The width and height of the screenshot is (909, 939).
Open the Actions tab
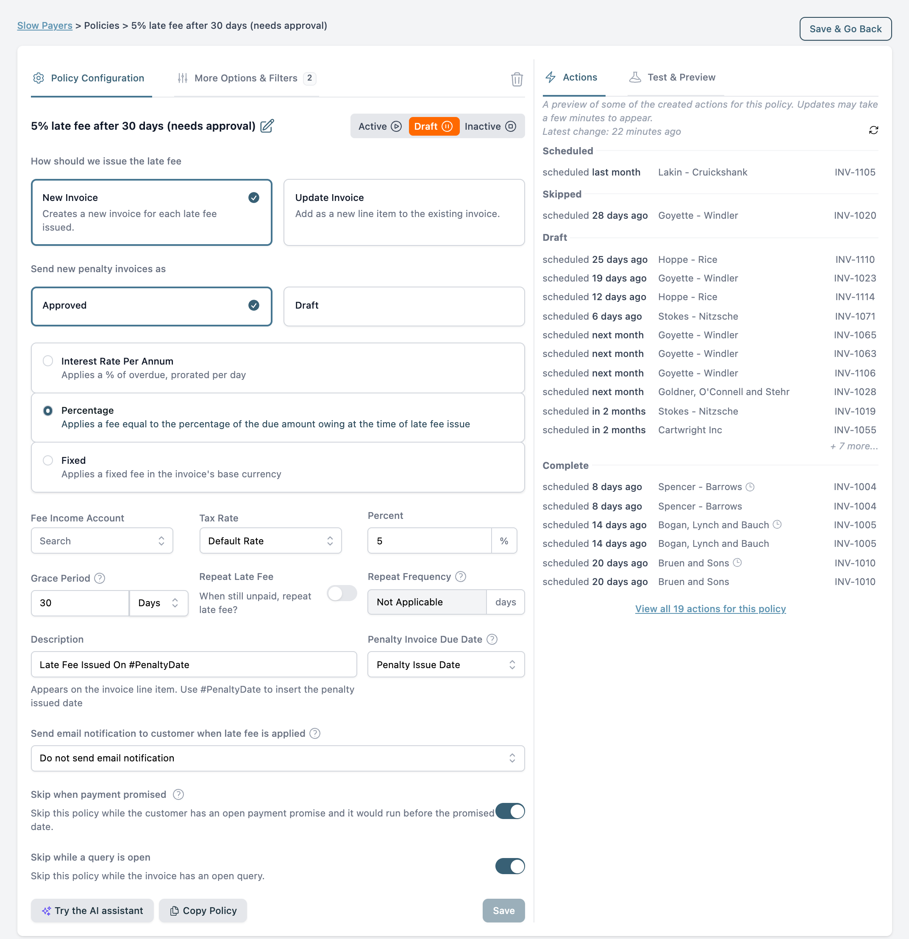(574, 77)
